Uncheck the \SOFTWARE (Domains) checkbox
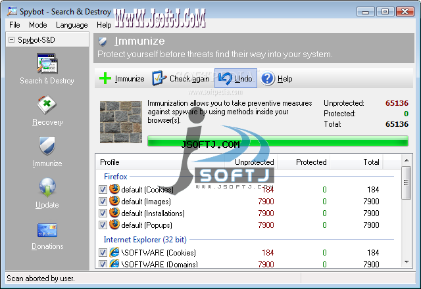Image resolution: width=421 pixels, height=289 pixels. pyautogui.click(x=103, y=264)
